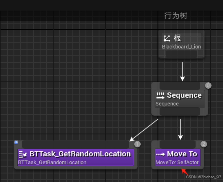Click the BTTask_GetRandomLocation subtitle text
223x182 pixels.
tap(52, 162)
